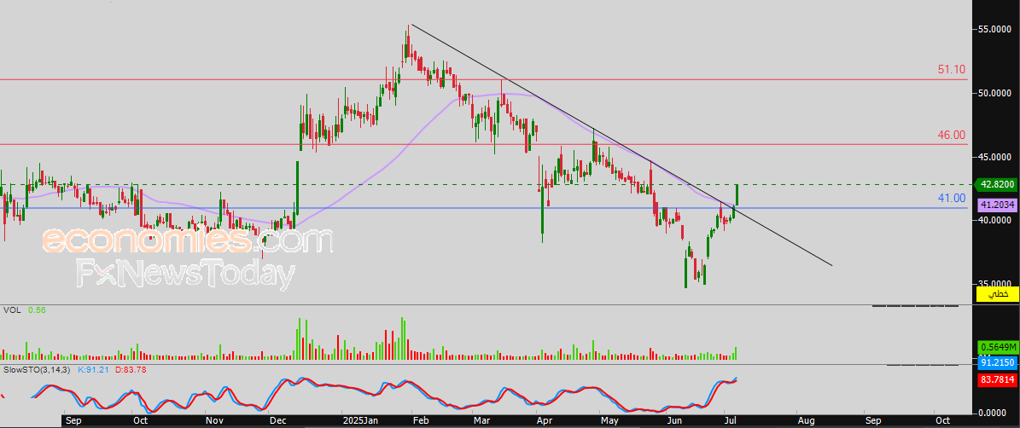The image size is (1020, 428).
Task: Click the Feb date axis label
Action: point(422,421)
